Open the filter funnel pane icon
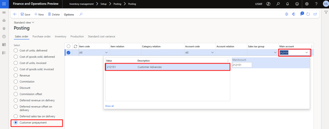Image resolution: width=329 pixels, height=129 pixels. (x=326, y=12)
